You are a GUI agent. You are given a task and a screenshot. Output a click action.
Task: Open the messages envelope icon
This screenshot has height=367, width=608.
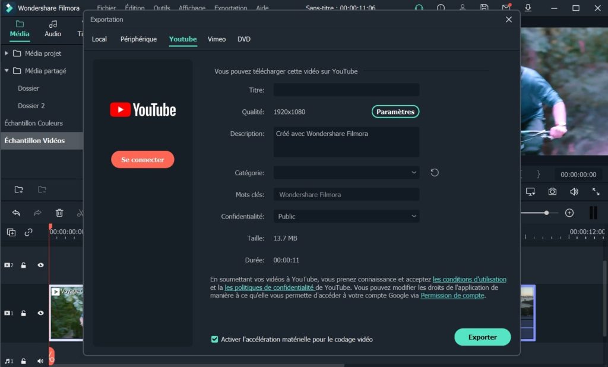click(x=506, y=7)
